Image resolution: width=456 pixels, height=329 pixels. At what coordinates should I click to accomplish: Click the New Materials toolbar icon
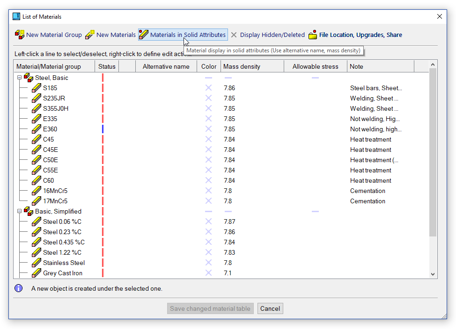90,35
